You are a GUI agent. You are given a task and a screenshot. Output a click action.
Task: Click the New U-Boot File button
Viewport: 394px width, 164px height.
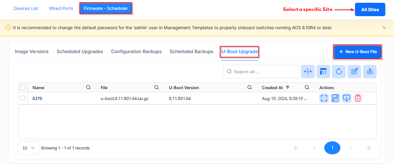pyautogui.click(x=358, y=52)
